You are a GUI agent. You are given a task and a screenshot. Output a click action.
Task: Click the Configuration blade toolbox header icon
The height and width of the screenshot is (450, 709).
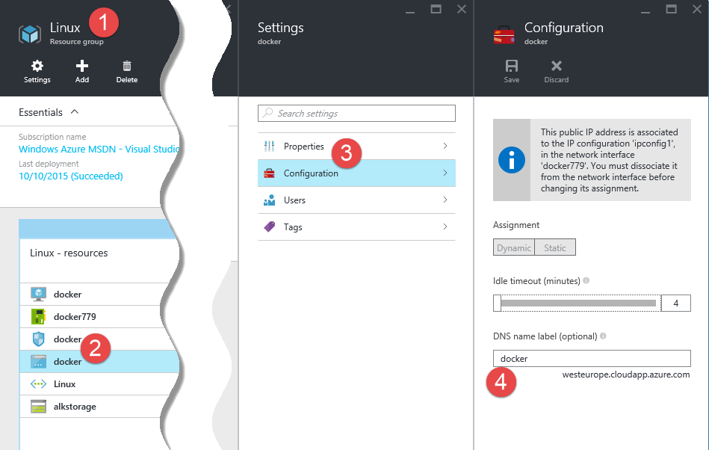coord(504,35)
